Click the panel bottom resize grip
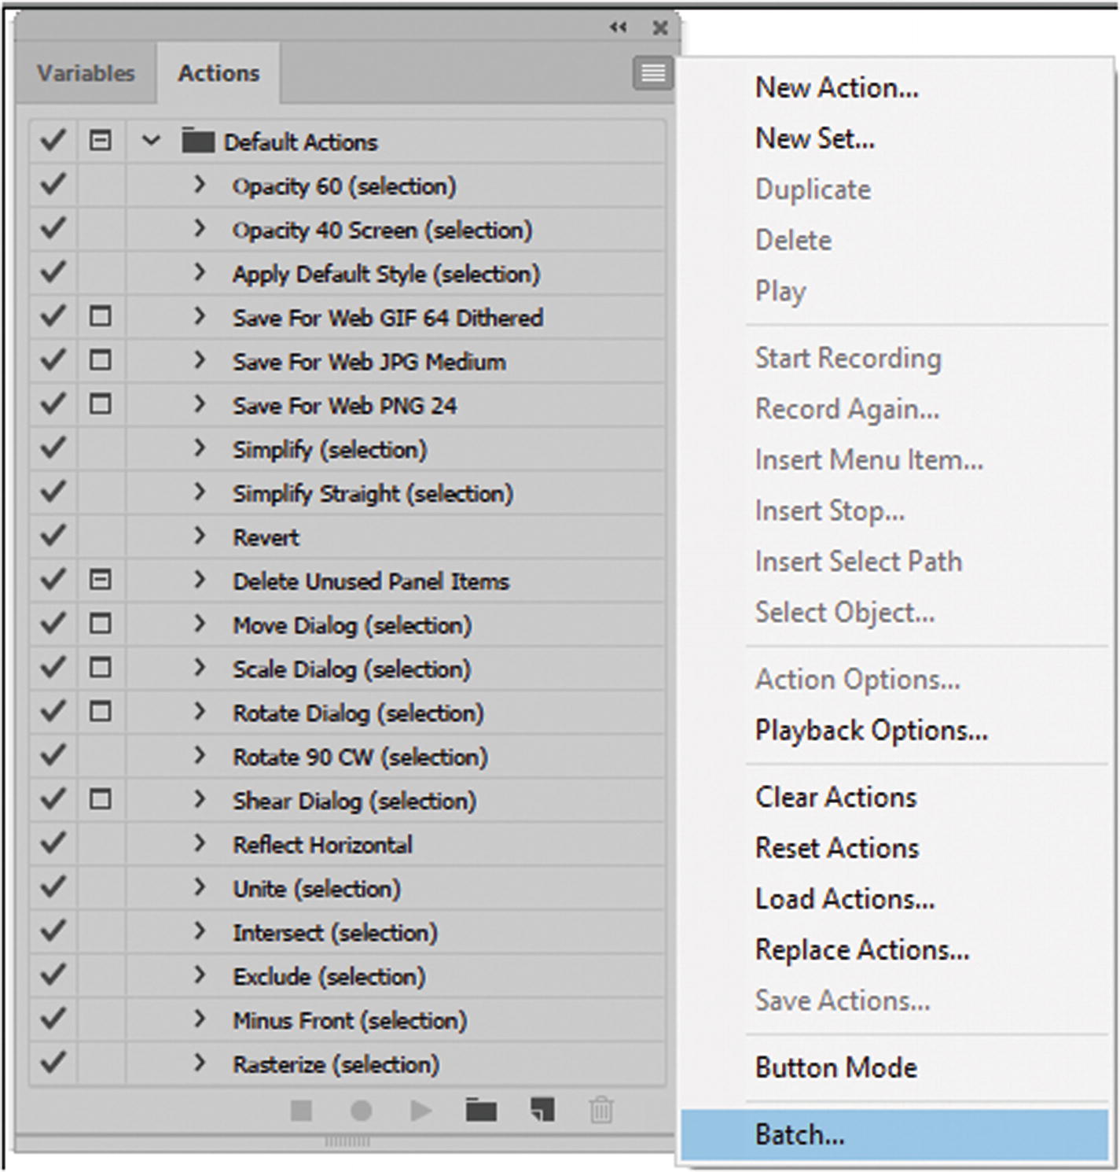The width and height of the screenshot is (1120, 1172). [347, 1141]
